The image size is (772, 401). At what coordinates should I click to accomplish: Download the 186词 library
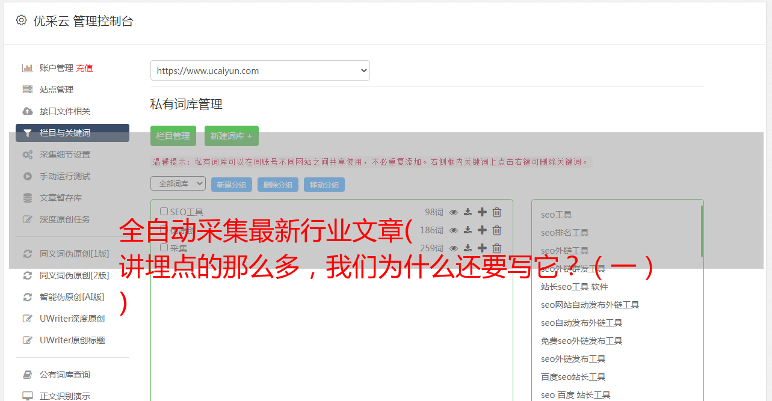point(468,230)
